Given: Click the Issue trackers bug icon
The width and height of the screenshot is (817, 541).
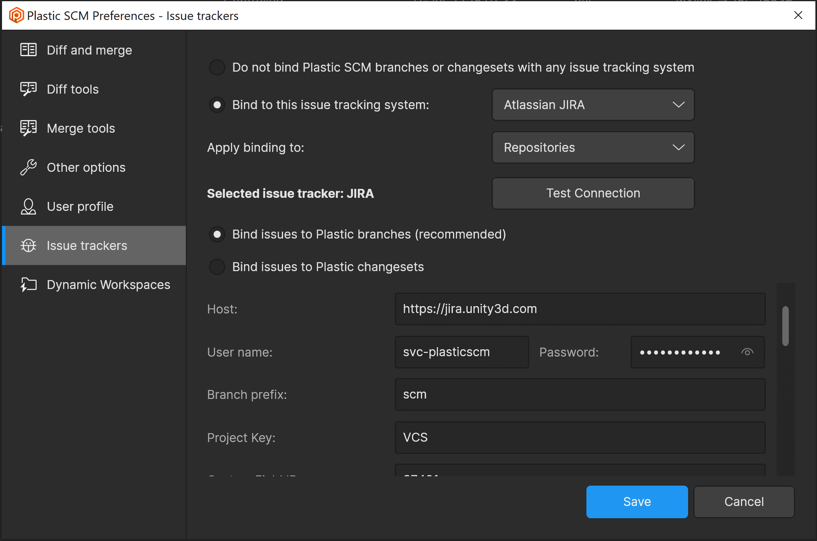Looking at the screenshot, I should click(x=28, y=245).
